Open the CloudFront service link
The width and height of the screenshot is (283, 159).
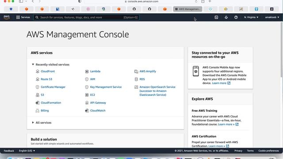point(48,71)
